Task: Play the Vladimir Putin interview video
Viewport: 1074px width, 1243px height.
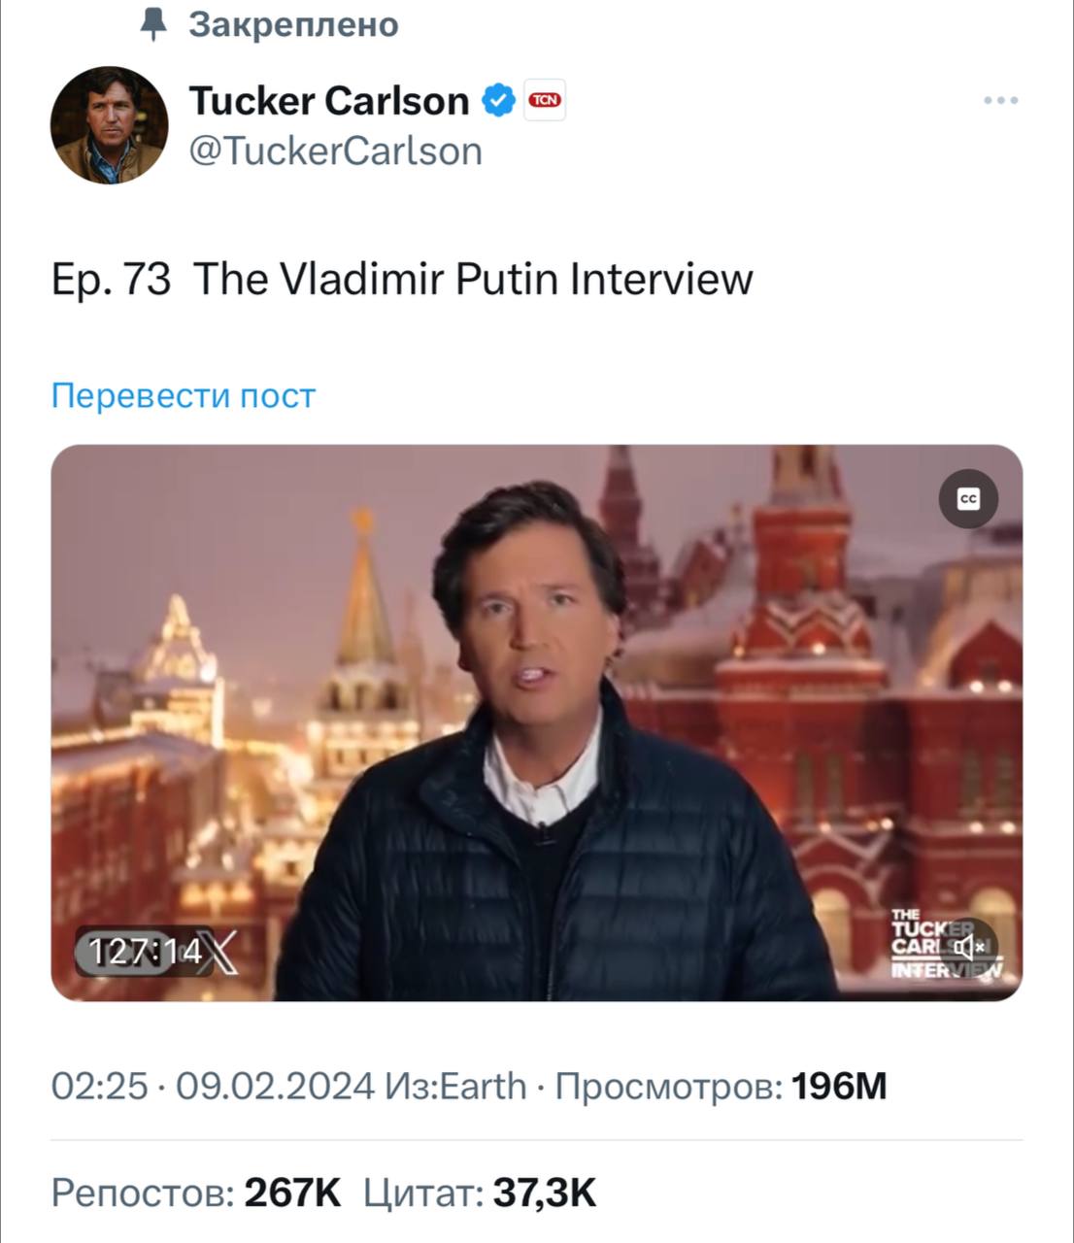Action: pos(536,722)
